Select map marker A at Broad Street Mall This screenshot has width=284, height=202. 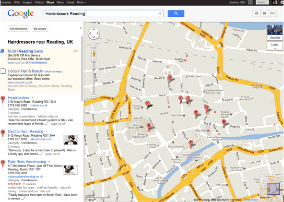(149, 127)
